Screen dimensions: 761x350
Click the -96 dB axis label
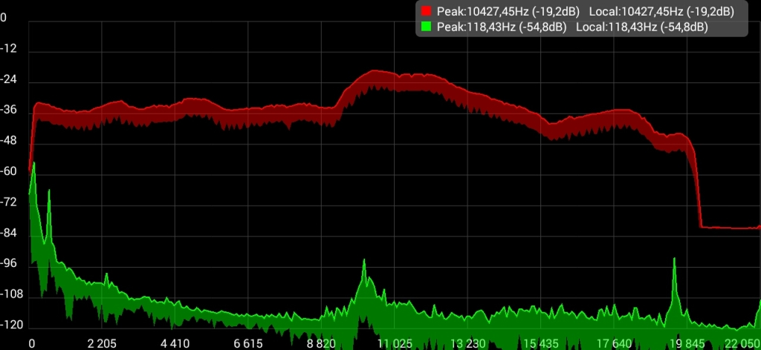tap(8, 264)
